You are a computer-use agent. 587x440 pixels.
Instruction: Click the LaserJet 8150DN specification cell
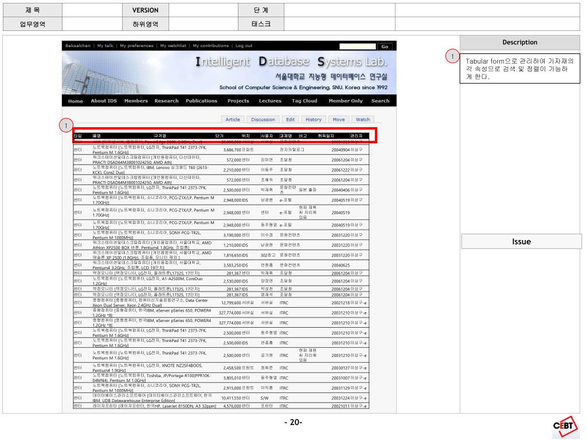(x=154, y=406)
